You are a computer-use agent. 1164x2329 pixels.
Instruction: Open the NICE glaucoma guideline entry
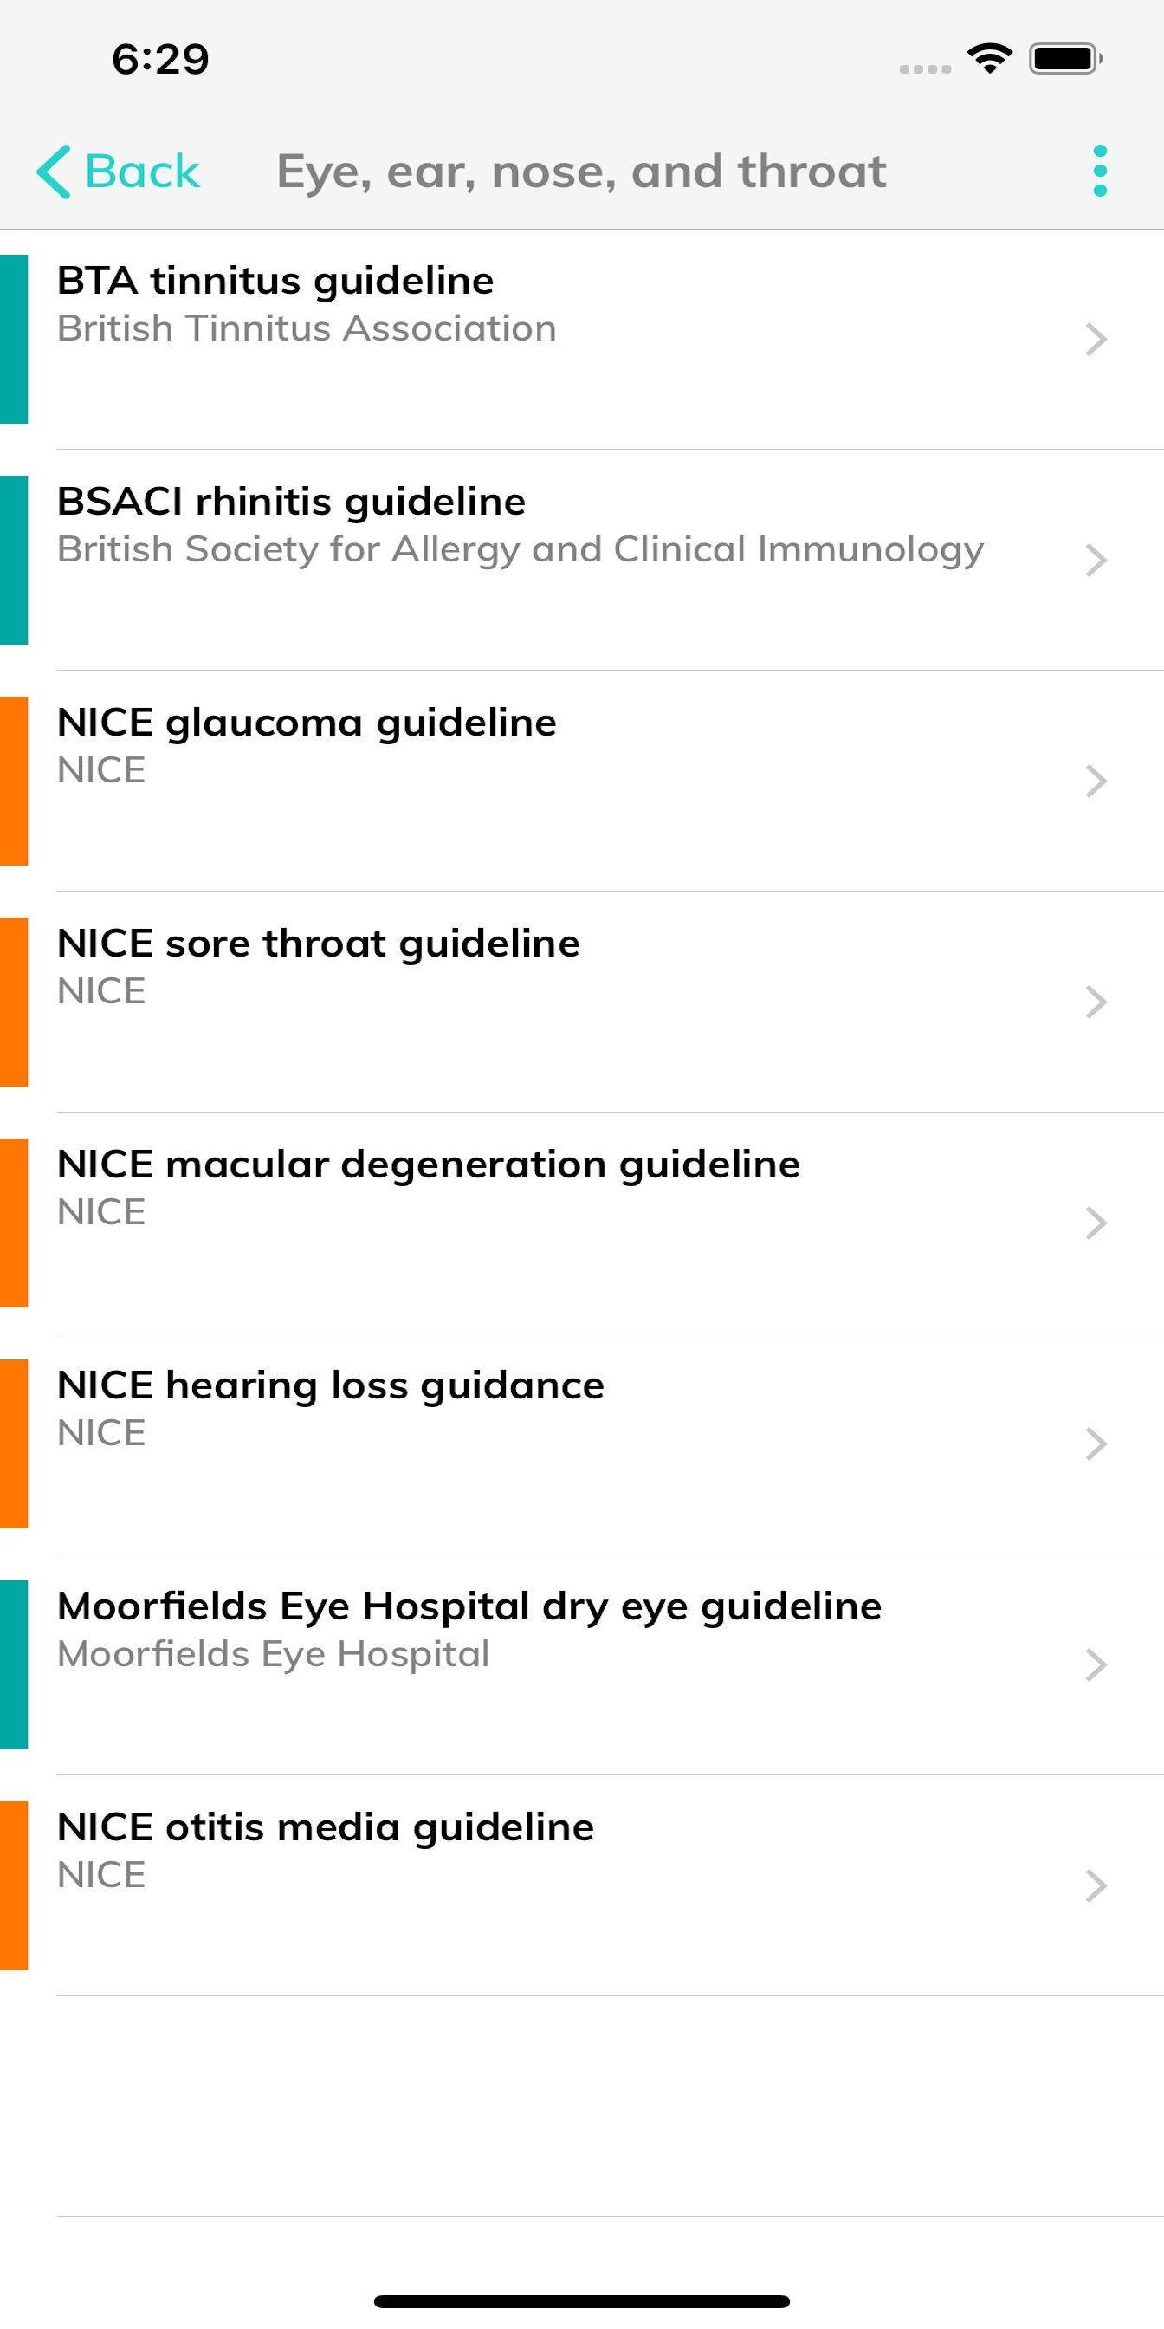tap(307, 723)
